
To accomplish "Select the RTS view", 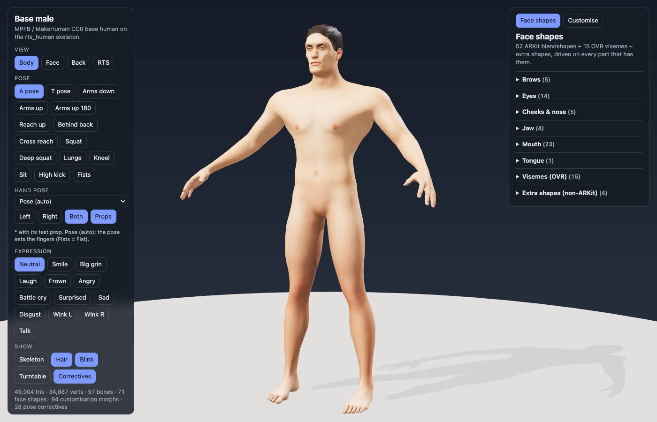I will pyautogui.click(x=103, y=63).
